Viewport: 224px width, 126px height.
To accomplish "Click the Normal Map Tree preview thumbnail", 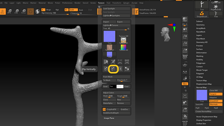I will pos(202,96).
